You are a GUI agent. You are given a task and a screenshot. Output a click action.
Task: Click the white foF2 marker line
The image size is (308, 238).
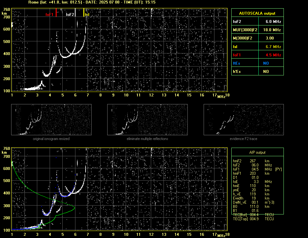[x=75, y=12]
